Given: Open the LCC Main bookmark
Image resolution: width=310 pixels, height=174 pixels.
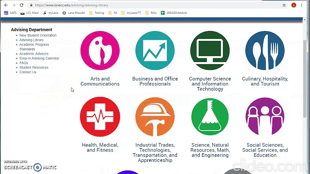Looking at the screenshot, I should click(x=30, y=13).
